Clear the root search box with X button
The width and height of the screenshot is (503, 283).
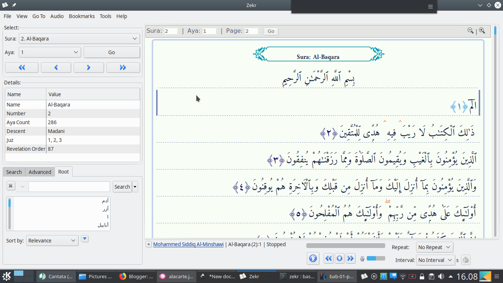point(11,186)
